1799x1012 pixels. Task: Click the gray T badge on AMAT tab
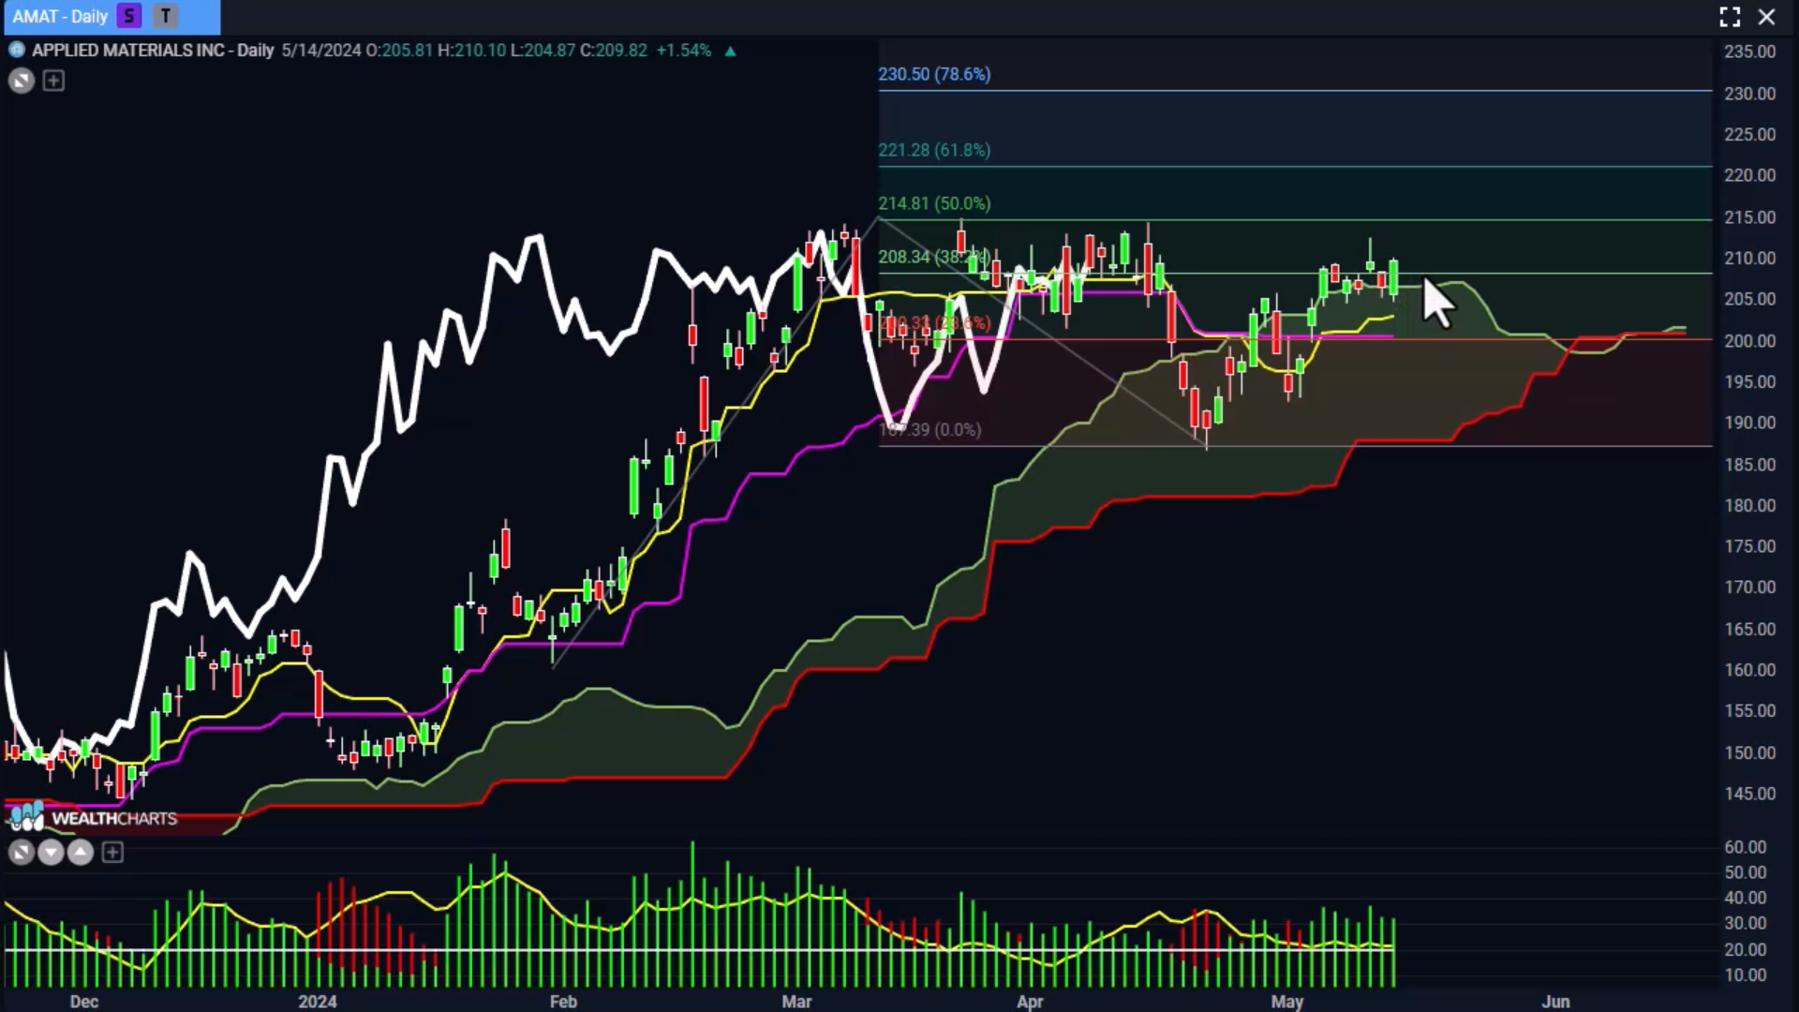166,16
